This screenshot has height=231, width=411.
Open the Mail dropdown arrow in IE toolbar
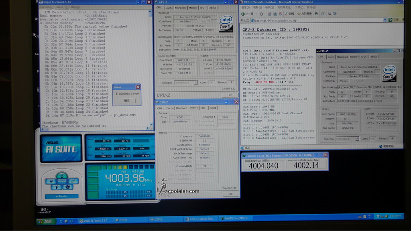[x=325, y=14]
